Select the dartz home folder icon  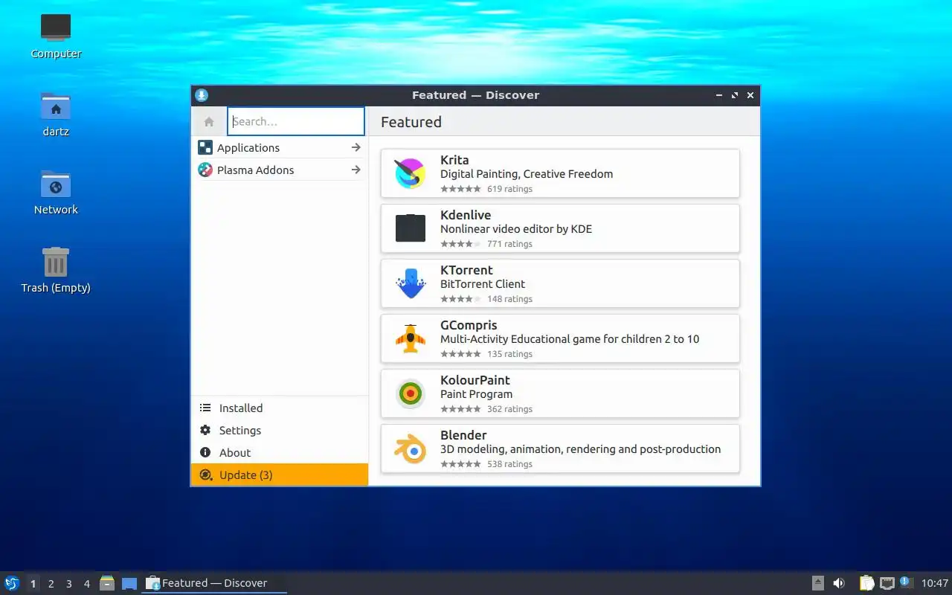[x=56, y=114]
